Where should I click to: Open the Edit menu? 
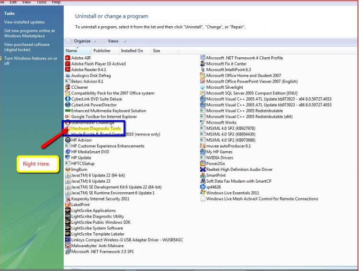(x=13, y=2)
